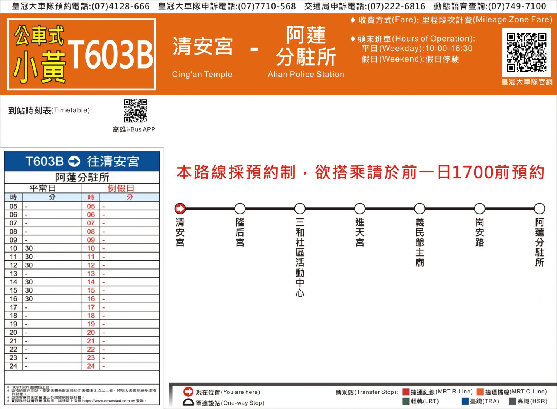Click the crowntaxi.com.tw URL in footnote
Screen dimensions: 557x409
point(108,400)
